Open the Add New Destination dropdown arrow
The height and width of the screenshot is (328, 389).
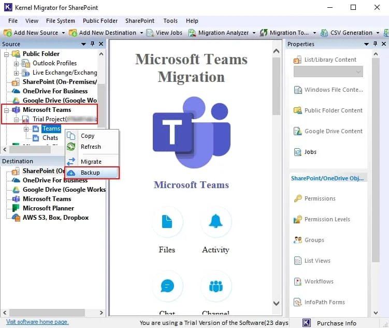tap(141, 33)
